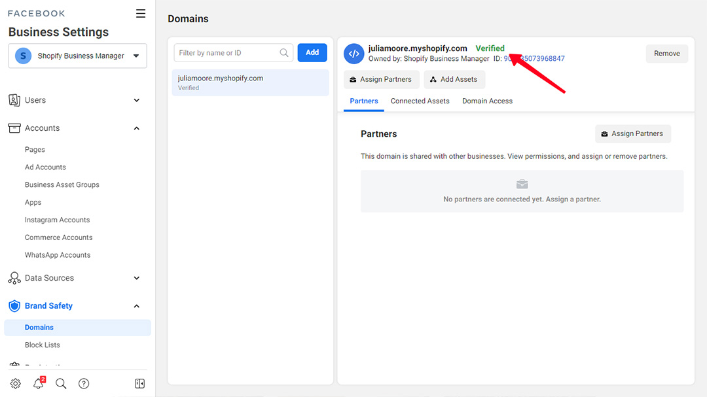
Task: Open the hamburger menu in sidebar header
Action: pos(141,14)
